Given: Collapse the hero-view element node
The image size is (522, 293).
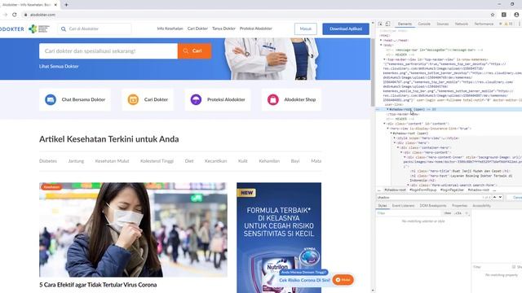Looking at the screenshot, I should [x=388, y=129].
